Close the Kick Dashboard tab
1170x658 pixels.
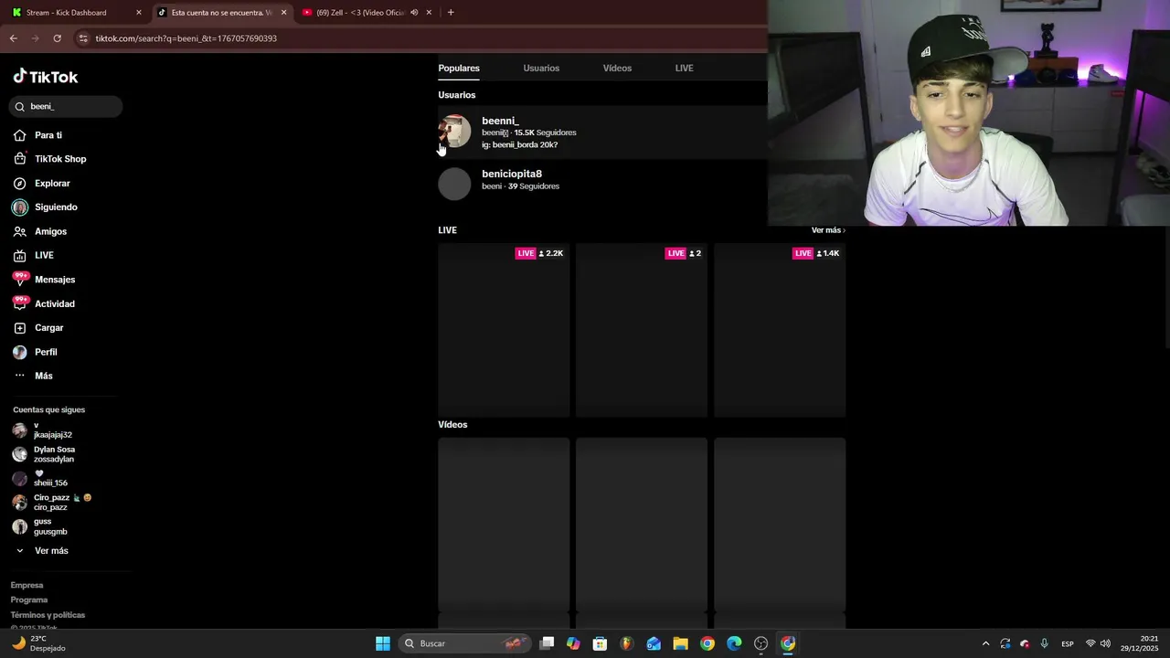[x=139, y=13]
